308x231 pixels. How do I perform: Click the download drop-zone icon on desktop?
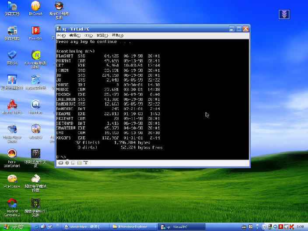284,14
